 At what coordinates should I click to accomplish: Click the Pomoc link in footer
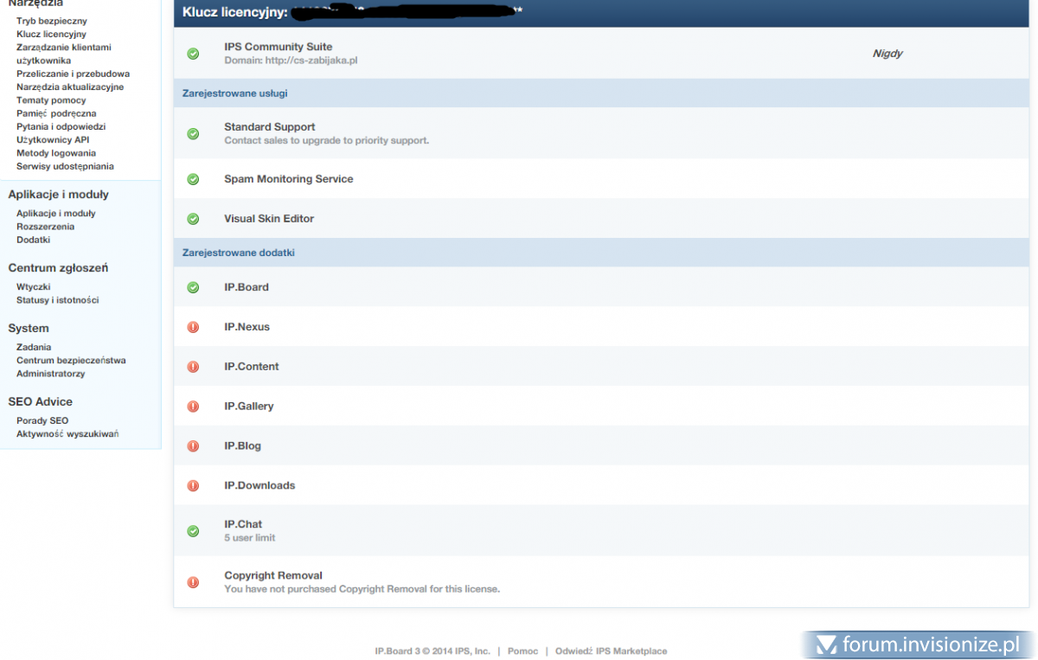click(x=522, y=651)
